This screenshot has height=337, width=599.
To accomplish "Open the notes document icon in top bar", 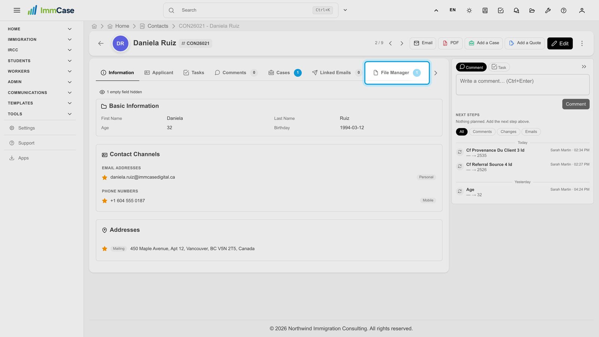I will tap(485, 10).
